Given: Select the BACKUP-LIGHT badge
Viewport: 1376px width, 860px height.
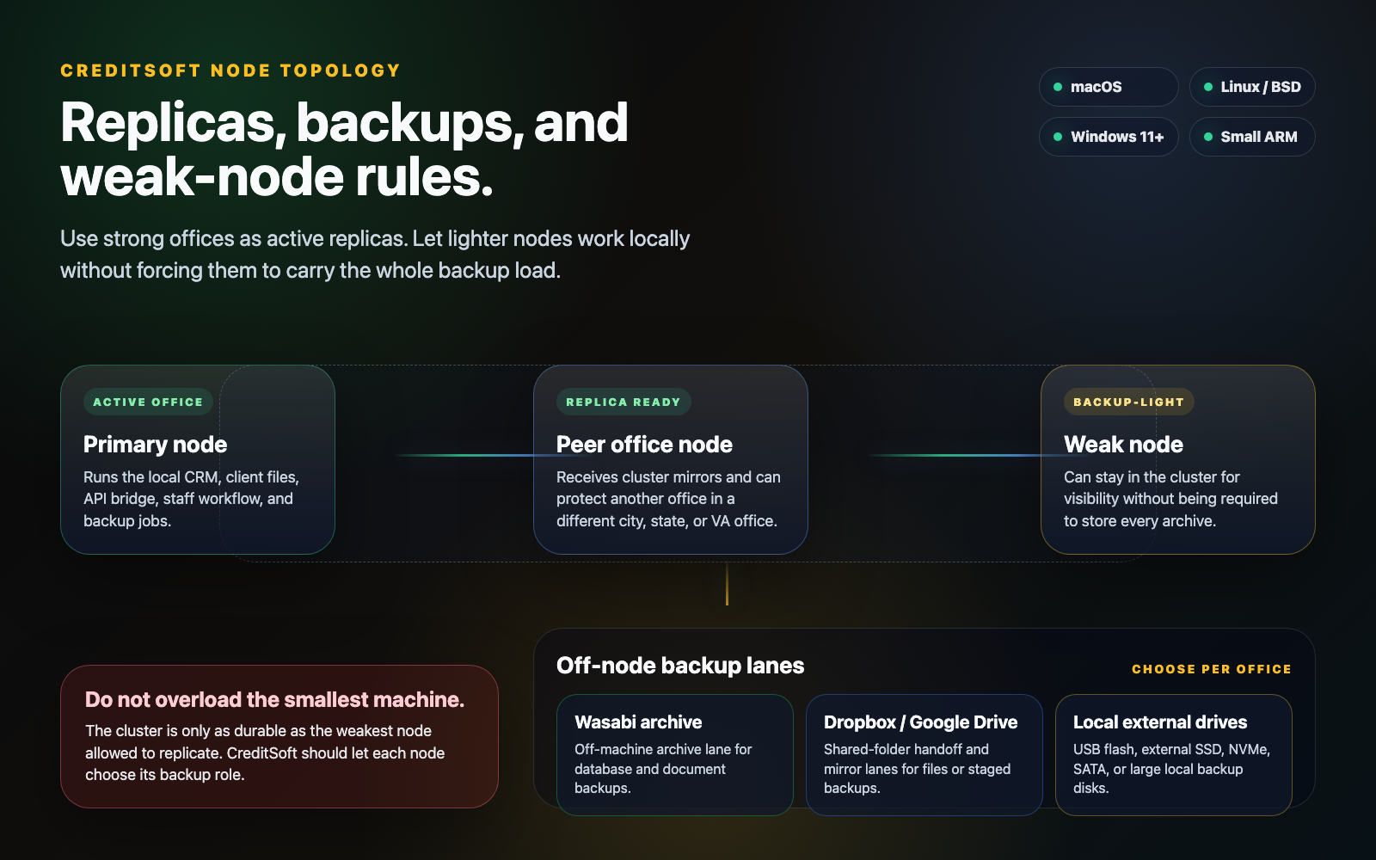Looking at the screenshot, I should pyautogui.click(x=1128, y=402).
